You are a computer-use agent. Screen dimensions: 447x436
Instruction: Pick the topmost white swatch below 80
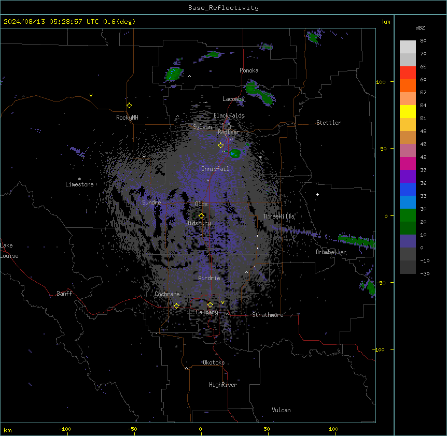pos(408,47)
